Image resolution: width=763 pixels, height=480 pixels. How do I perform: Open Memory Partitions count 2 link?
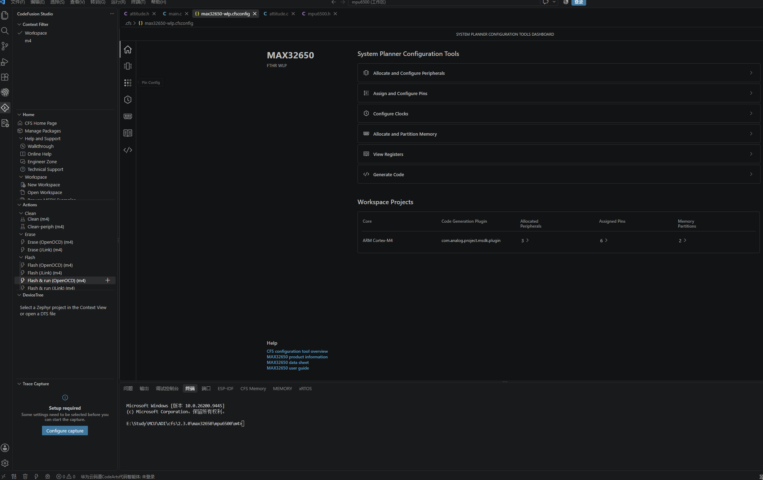click(x=682, y=241)
